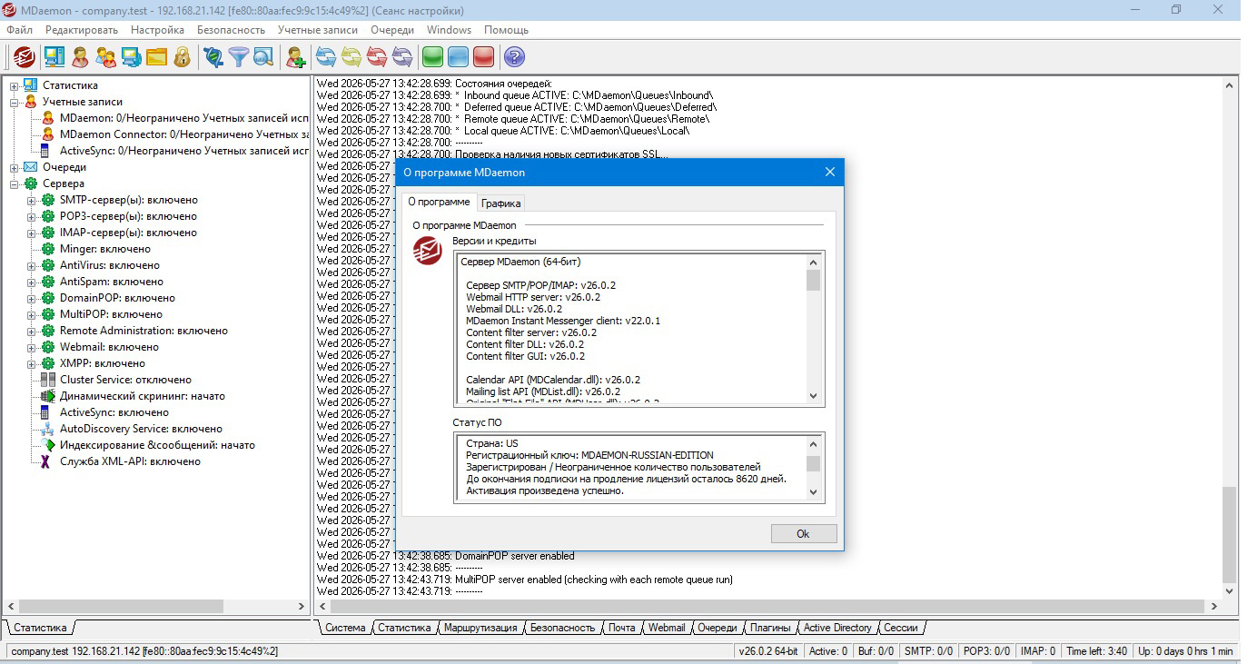Click up arrow of Версии и кредиты list
Viewport: 1247px width, 664px height.
(x=813, y=263)
